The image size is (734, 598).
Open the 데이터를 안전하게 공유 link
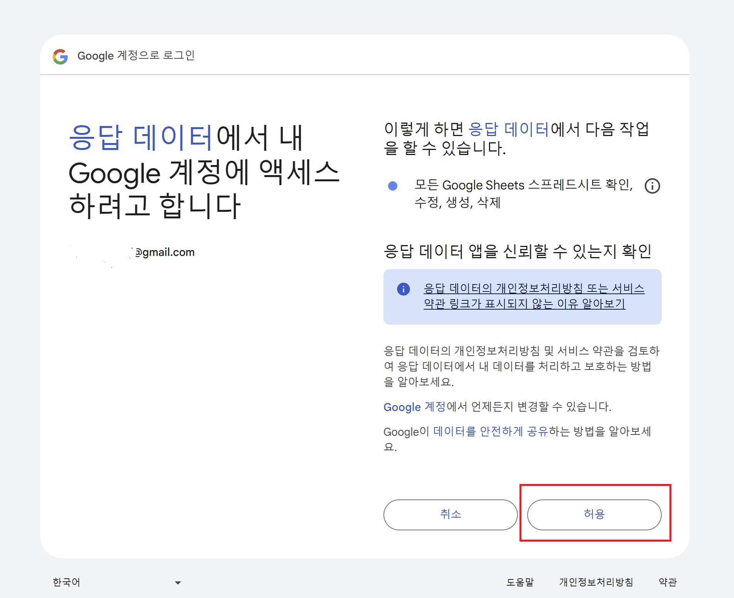coord(491,431)
